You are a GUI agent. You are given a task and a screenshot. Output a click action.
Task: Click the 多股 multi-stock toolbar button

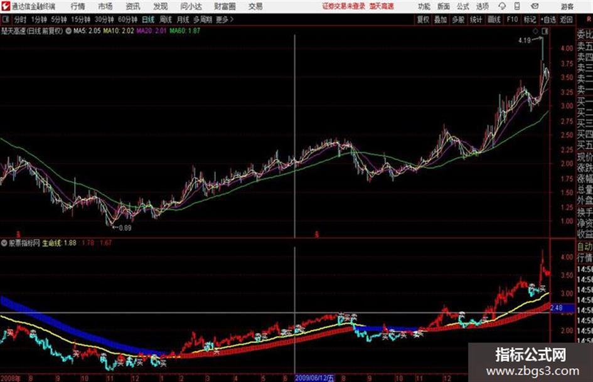click(458, 19)
